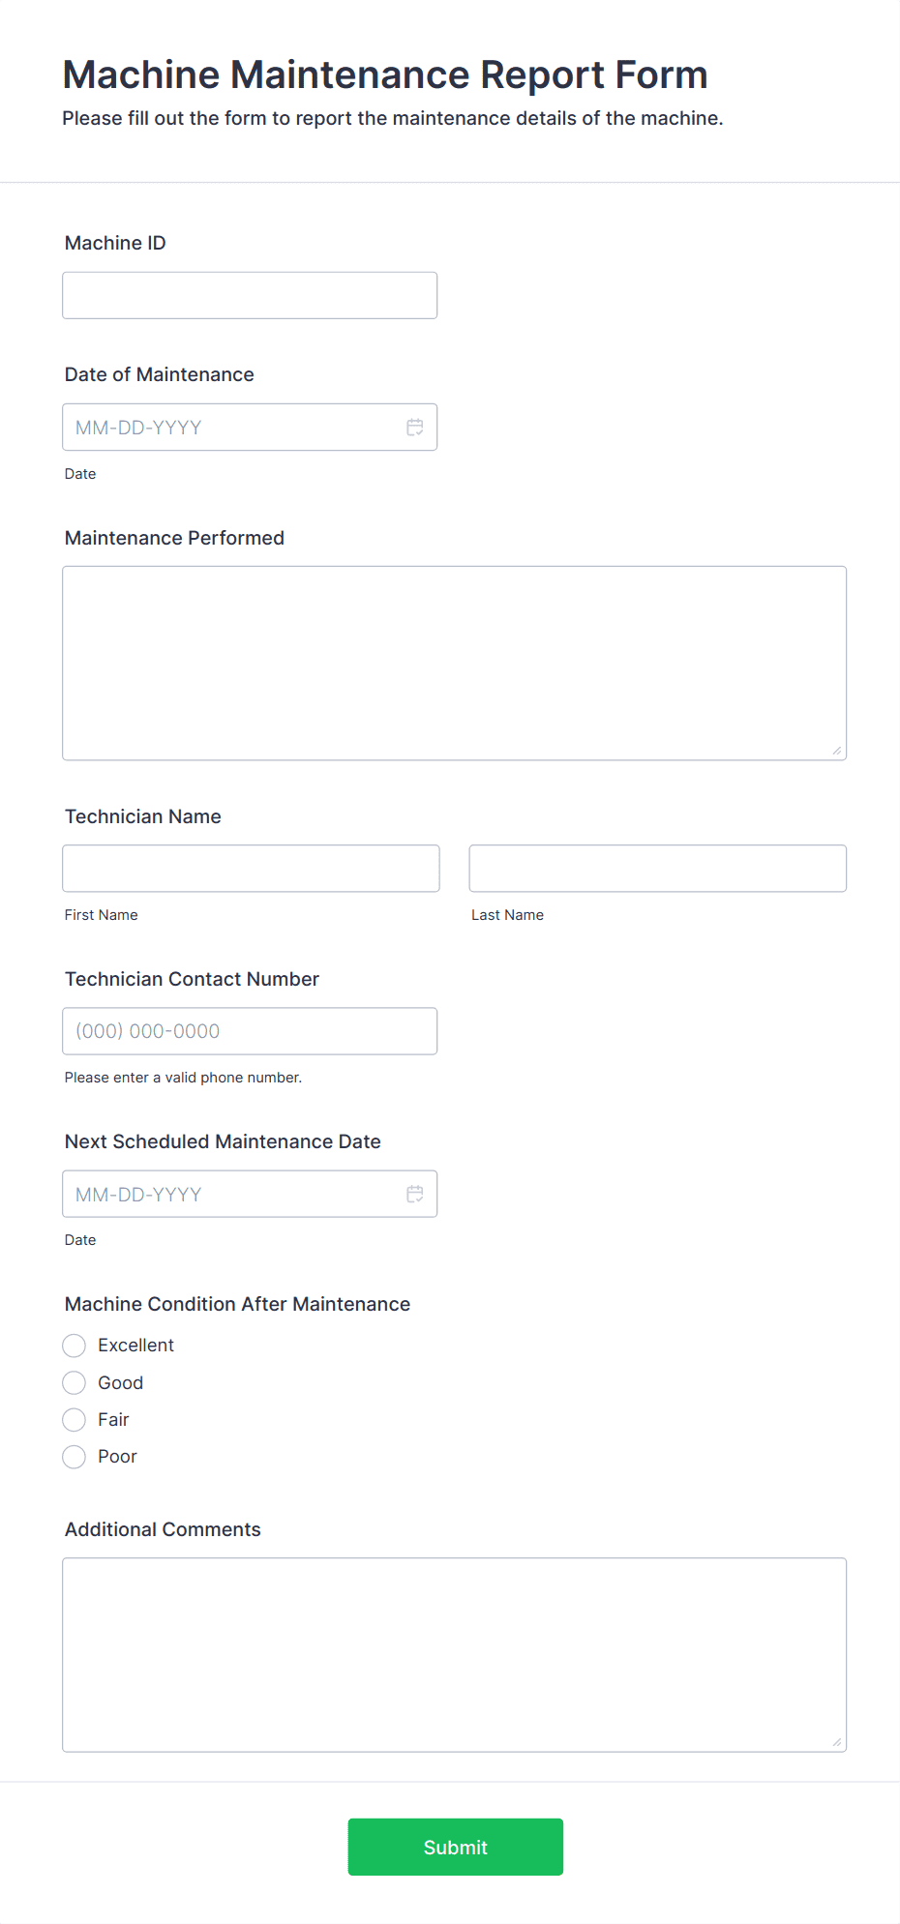Click the Technician Contact Number field
The width and height of the screenshot is (900, 1924).
tap(249, 1030)
